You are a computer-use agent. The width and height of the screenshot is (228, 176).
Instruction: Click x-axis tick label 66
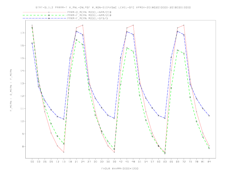click(171, 162)
